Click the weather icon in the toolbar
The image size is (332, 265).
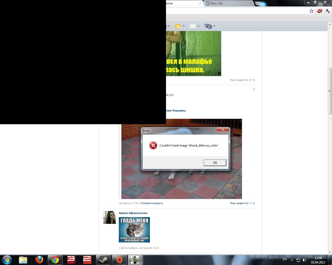click(178, 26)
